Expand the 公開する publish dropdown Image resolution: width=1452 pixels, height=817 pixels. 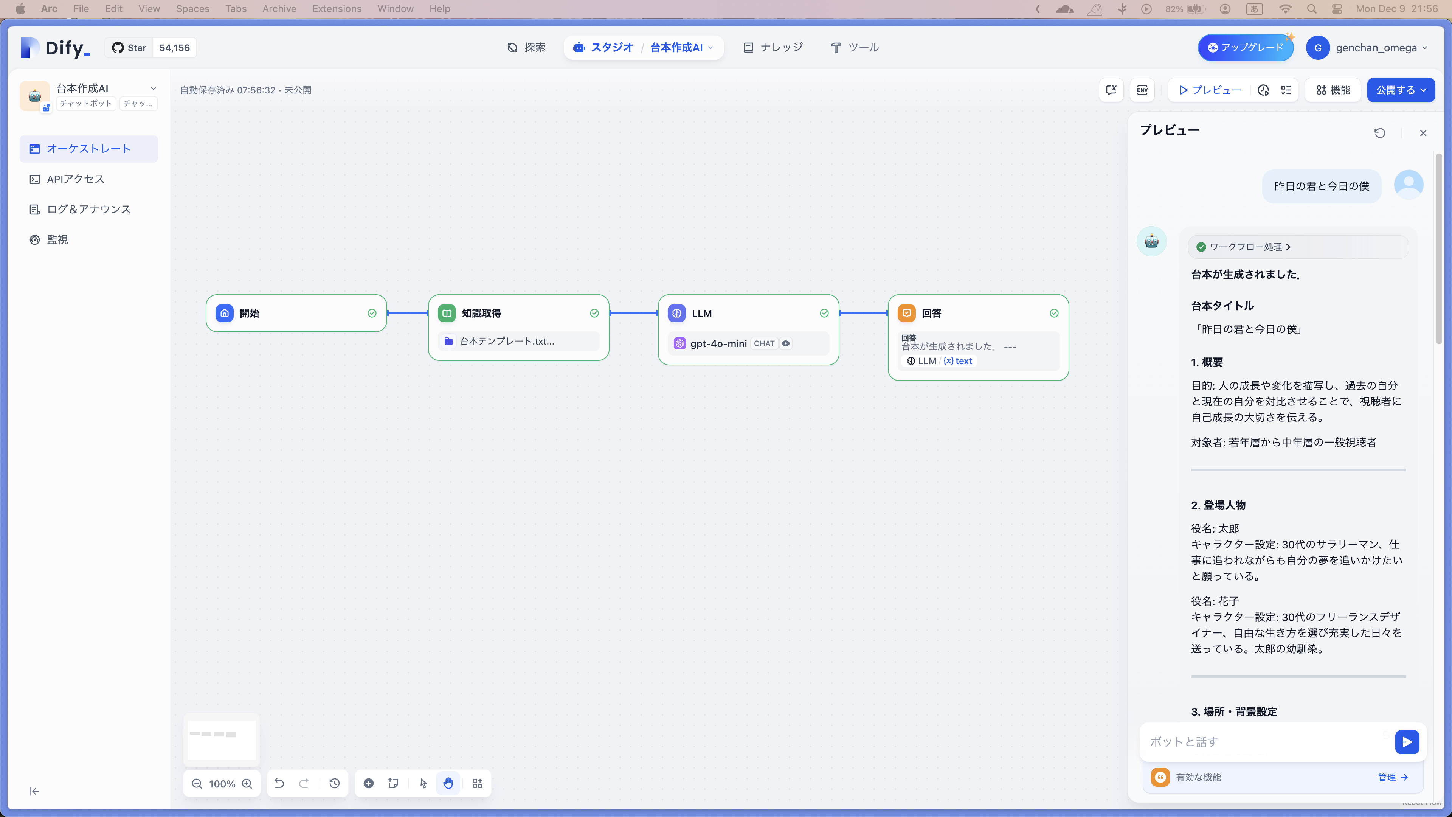pos(1400,90)
